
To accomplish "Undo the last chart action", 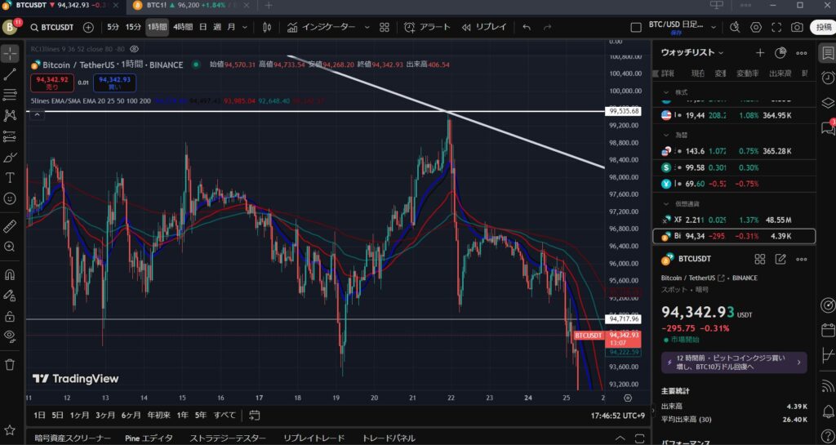I will coord(527,27).
